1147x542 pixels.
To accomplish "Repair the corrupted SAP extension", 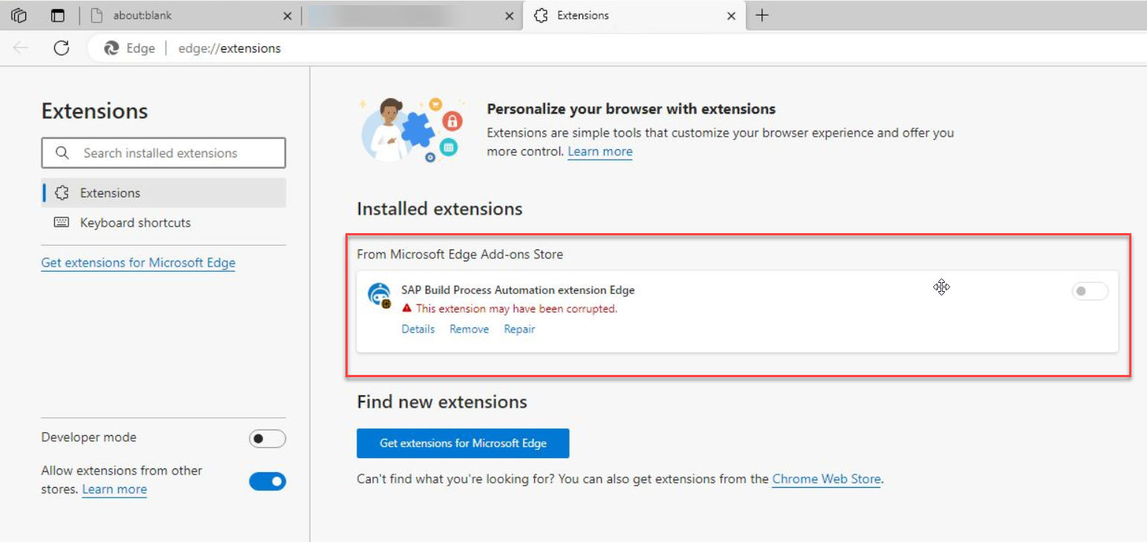I will 519,329.
